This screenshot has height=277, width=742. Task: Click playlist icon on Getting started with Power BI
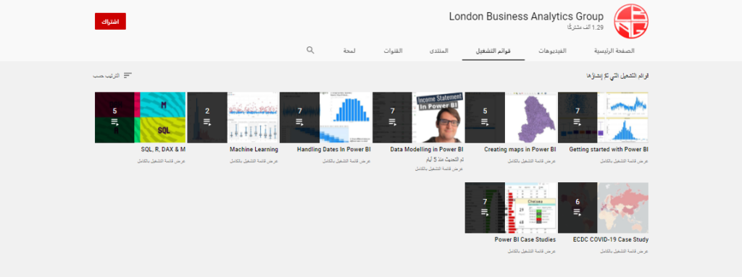point(578,122)
